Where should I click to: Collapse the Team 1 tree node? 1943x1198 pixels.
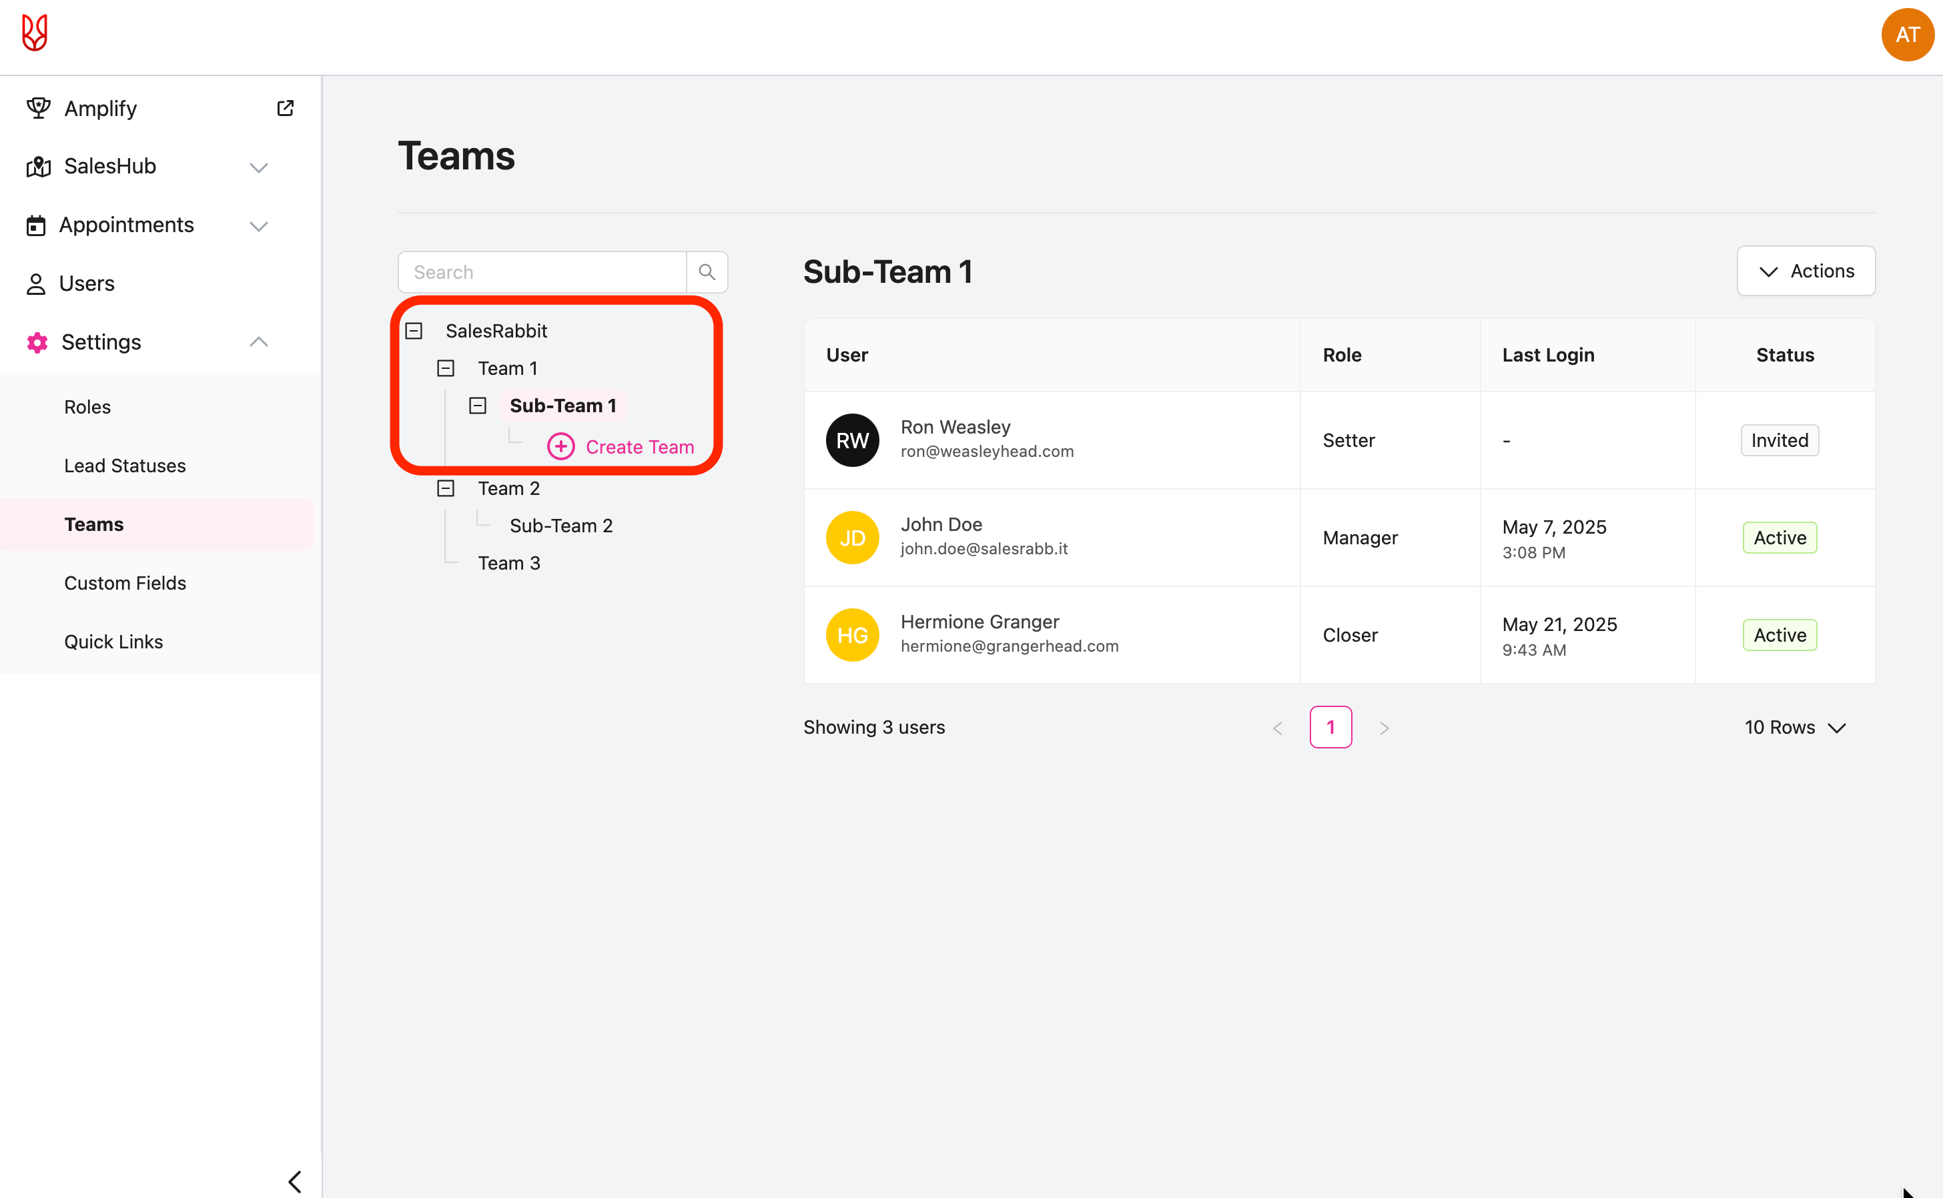click(x=446, y=368)
